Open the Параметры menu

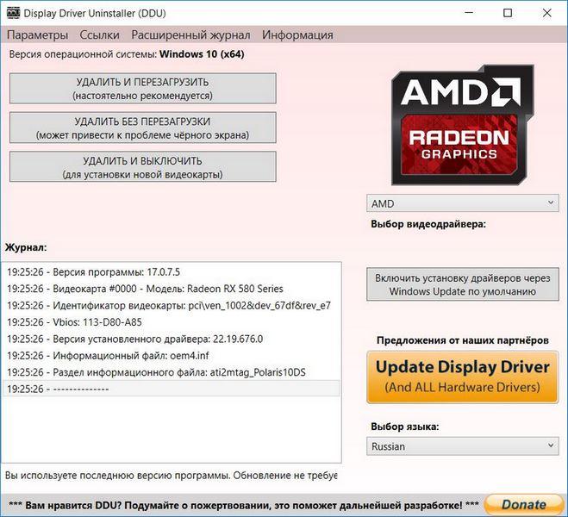coord(37,35)
